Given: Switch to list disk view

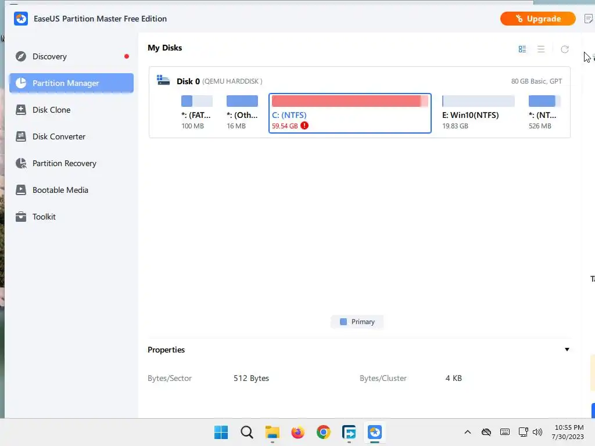Looking at the screenshot, I should (x=541, y=49).
